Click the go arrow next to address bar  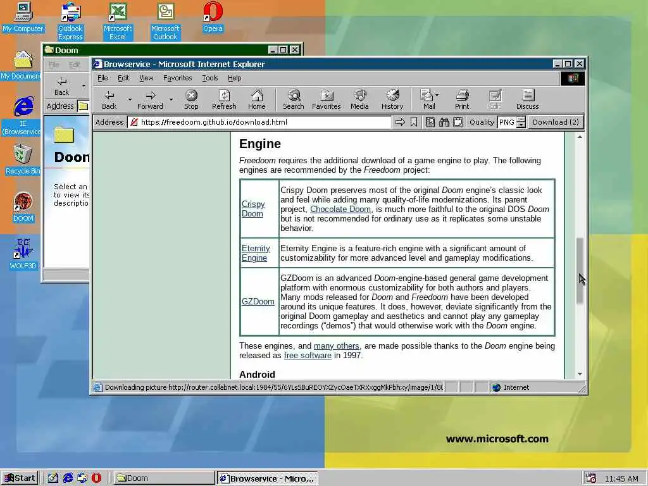(x=400, y=122)
